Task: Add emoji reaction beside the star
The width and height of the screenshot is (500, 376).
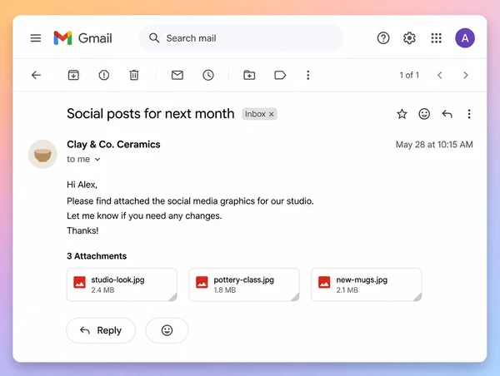Action: (x=424, y=114)
